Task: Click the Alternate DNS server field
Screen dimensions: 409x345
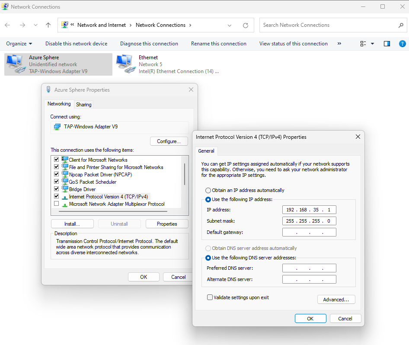Action: [309, 279]
